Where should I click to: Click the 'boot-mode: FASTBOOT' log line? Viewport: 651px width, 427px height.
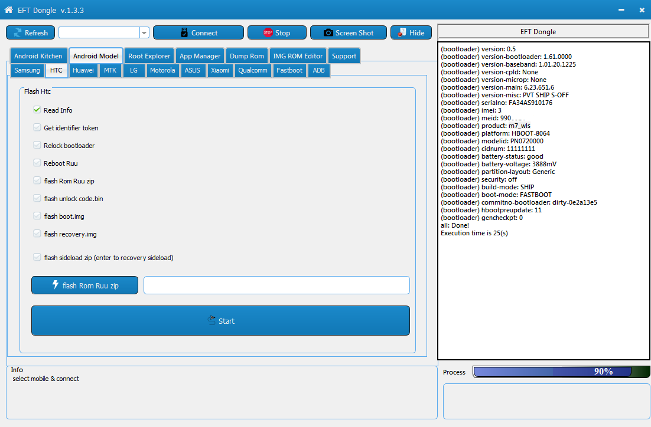(496, 195)
